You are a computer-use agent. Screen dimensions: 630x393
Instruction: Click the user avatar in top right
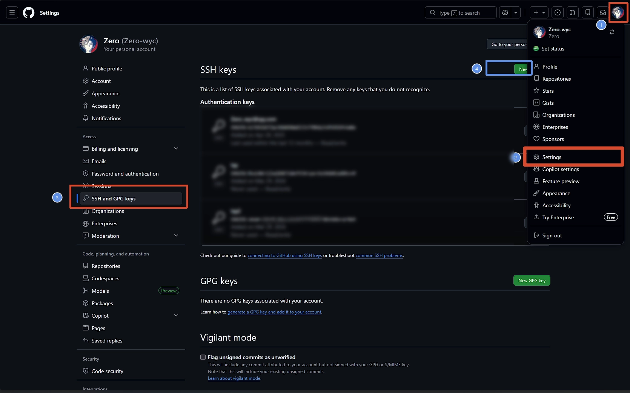(618, 13)
